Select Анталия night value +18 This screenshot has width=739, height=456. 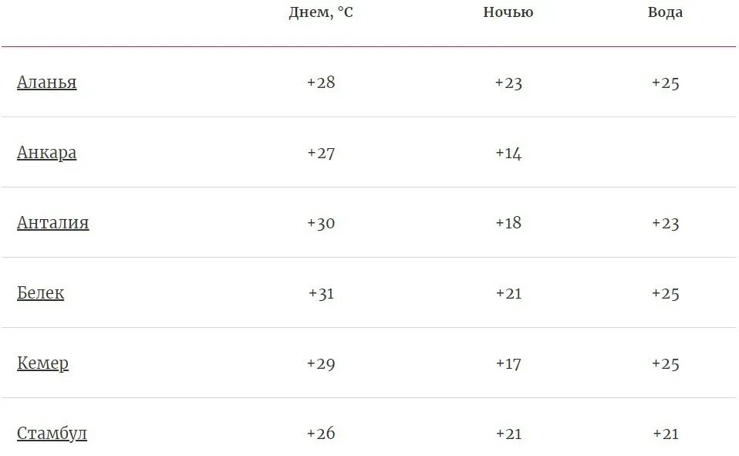tap(508, 222)
